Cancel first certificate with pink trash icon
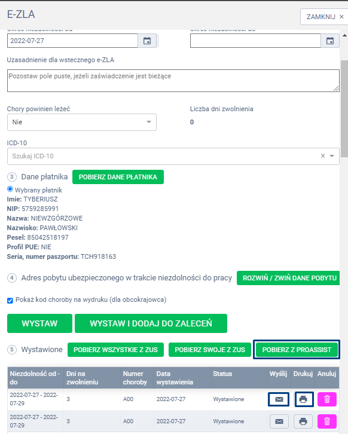The image size is (348, 434). 327,399
